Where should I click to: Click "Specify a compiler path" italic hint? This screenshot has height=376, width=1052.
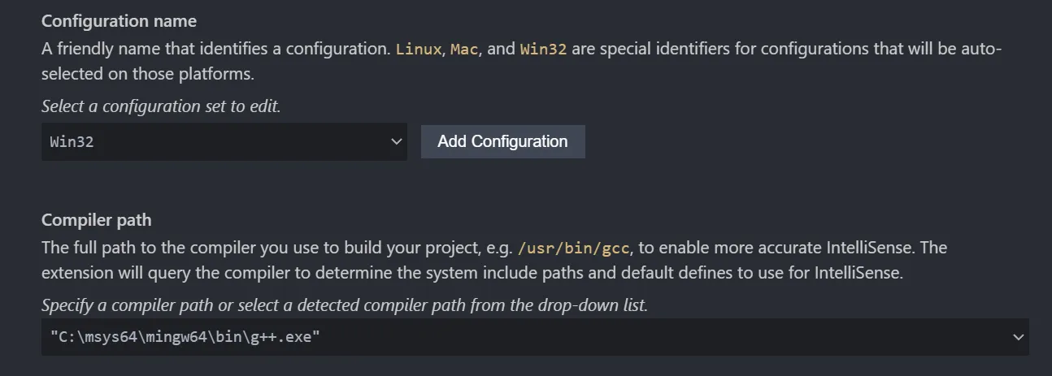[345, 306]
